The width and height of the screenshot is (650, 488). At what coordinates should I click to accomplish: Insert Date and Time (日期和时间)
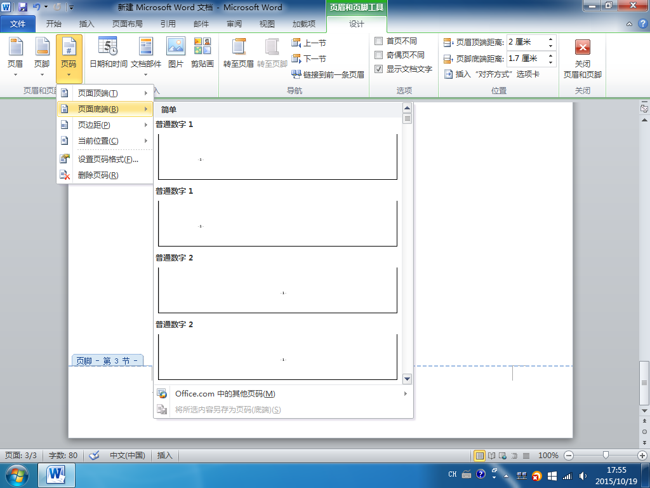tap(108, 52)
